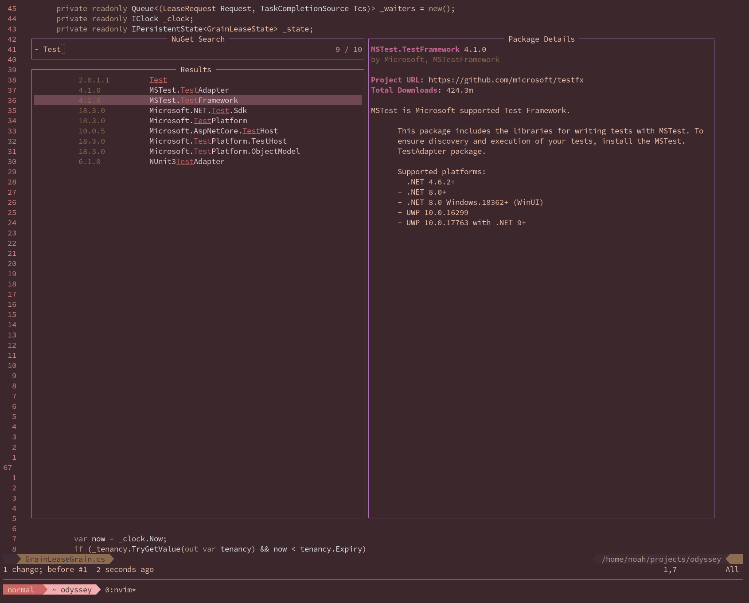Viewport: 749px width, 603px height.
Task: Select NUnit3TestAdapter result row
Action: pyautogui.click(x=198, y=161)
